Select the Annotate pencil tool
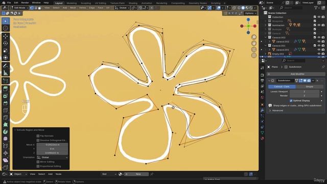This screenshot has width=327, height=184. point(6,66)
